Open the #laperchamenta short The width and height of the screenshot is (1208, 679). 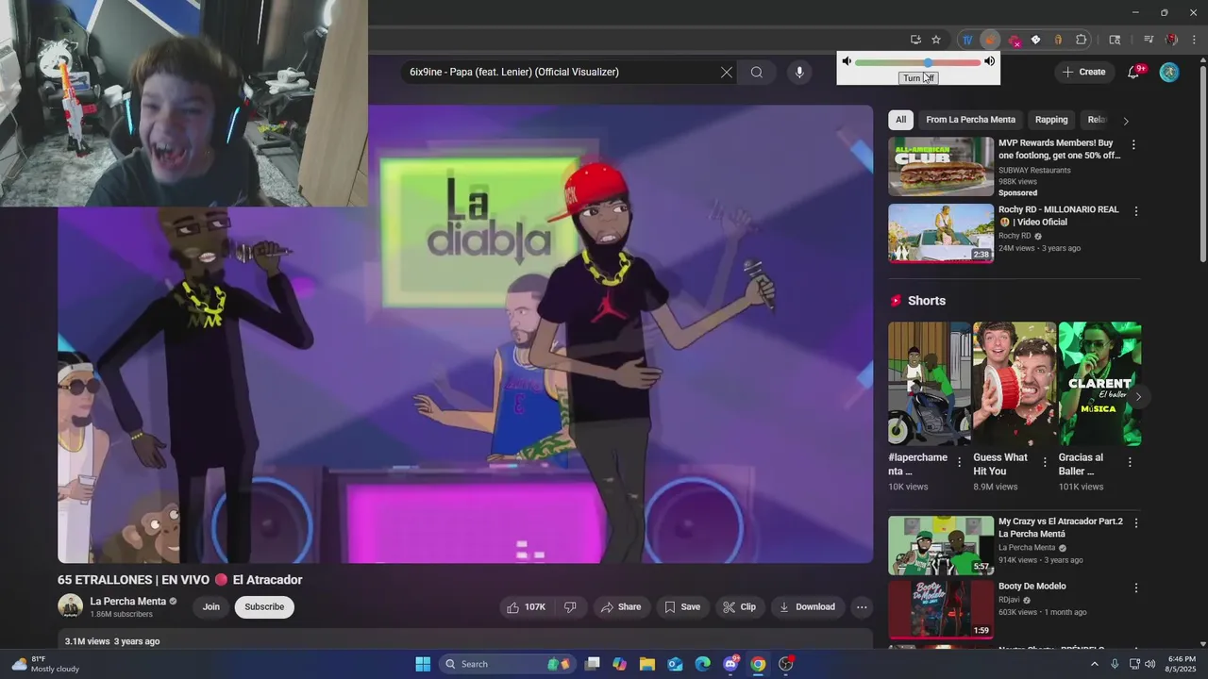click(929, 384)
